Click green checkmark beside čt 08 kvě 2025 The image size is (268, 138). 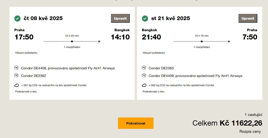click(x=17, y=18)
